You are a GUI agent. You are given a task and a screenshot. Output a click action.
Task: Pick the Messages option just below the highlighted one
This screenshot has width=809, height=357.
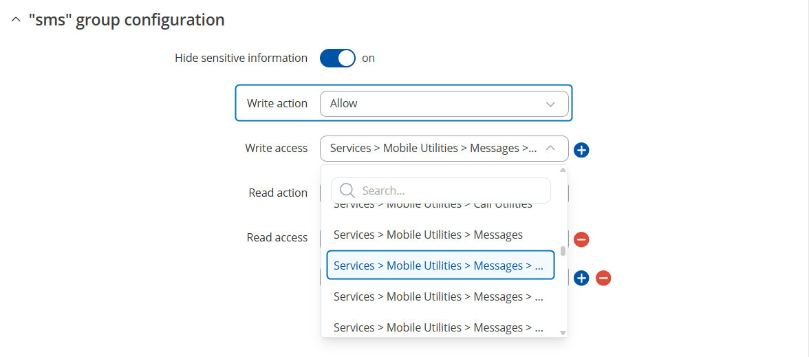coord(440,296)
